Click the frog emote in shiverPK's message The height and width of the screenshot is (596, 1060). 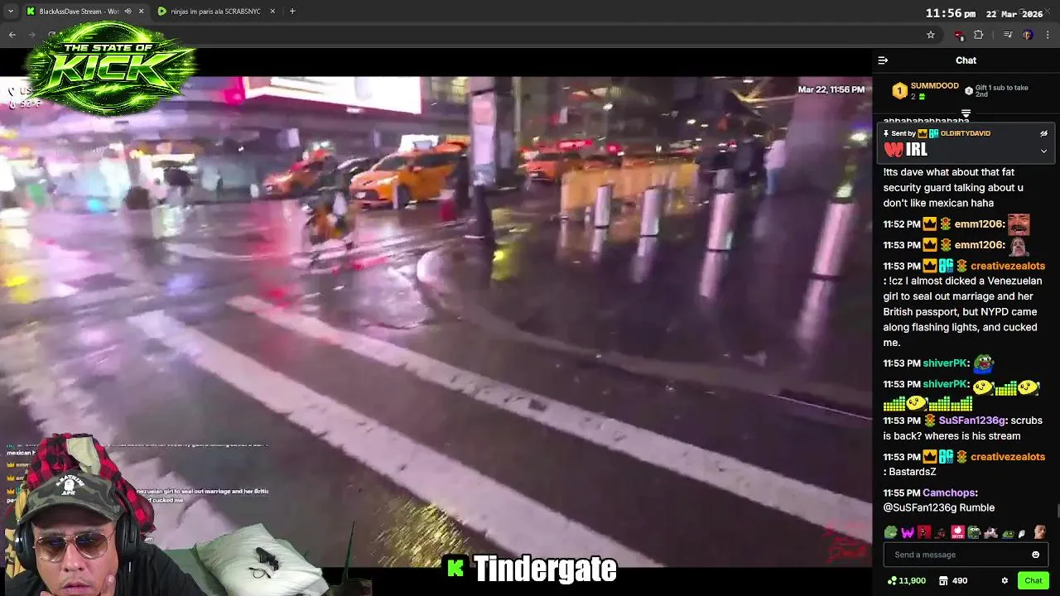983,363
